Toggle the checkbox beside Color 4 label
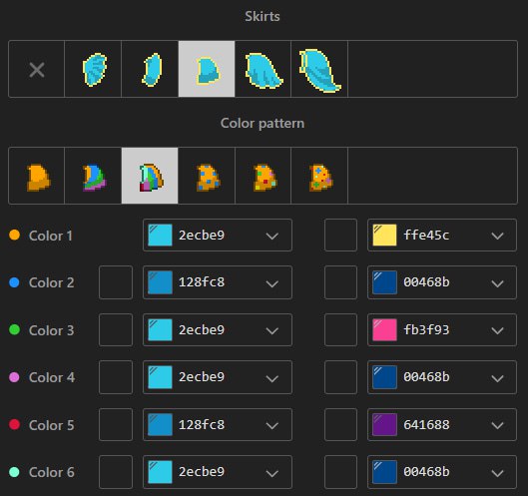This screenshot has width=528, height=496. point(116,377)
